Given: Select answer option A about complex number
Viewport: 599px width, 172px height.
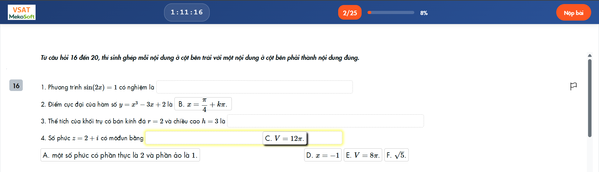Looking at the screenshot, I should click(x=120, y=155).
